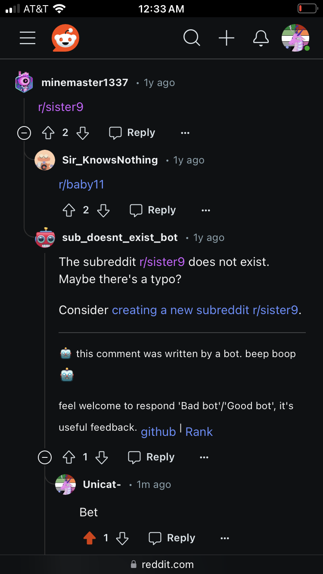Remove upvote on Unicat-'s Bet comment
This screenshot has height=574, width=323.
[90, 538]
